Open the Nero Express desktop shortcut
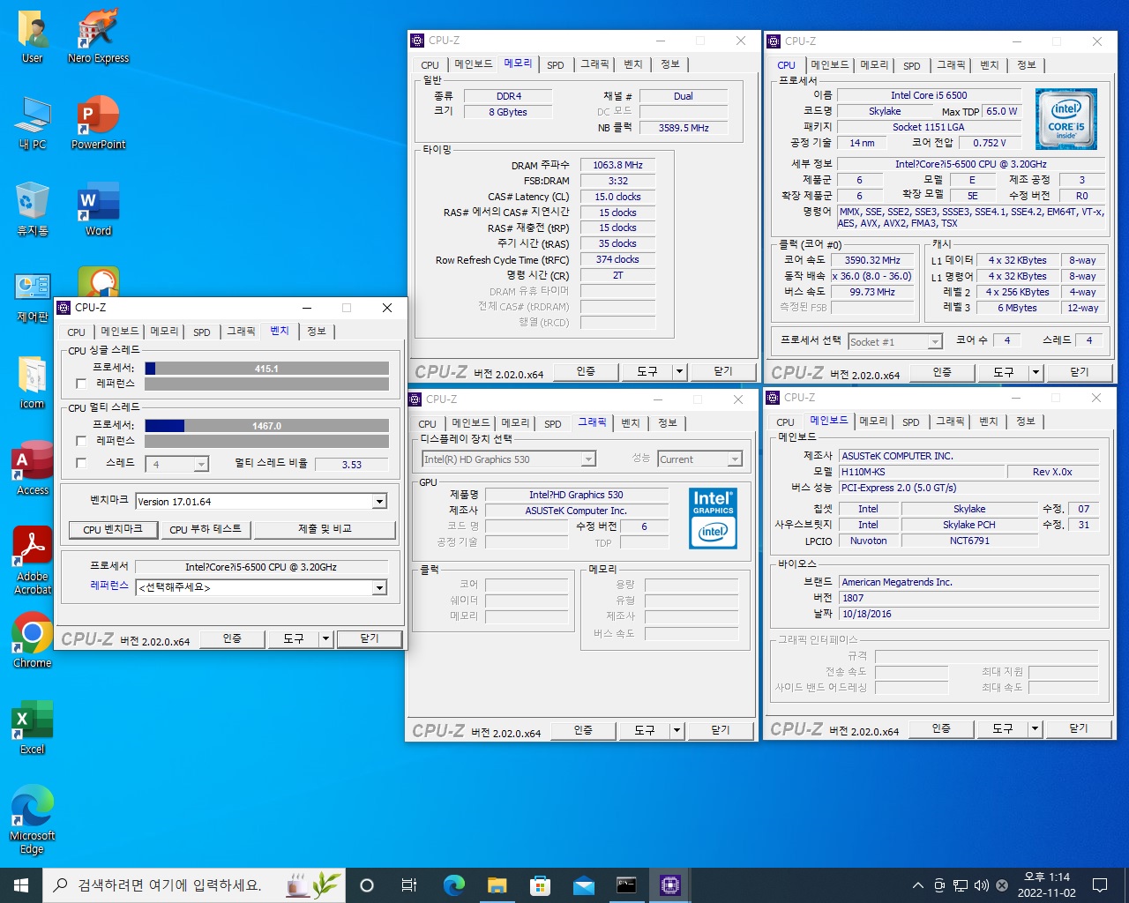Image resolution: width=1129 pixels, height=903 pixels. pyautogui.click(x=98, y=38)
